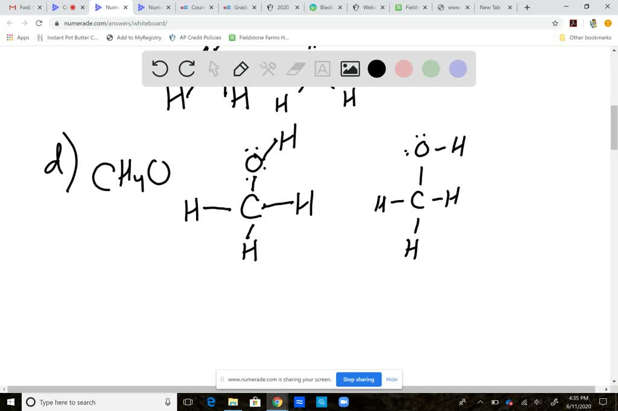Open the Text tool
Image resolution: width=618 pixels, height=411 pixels.
click(x=322, y=69)
